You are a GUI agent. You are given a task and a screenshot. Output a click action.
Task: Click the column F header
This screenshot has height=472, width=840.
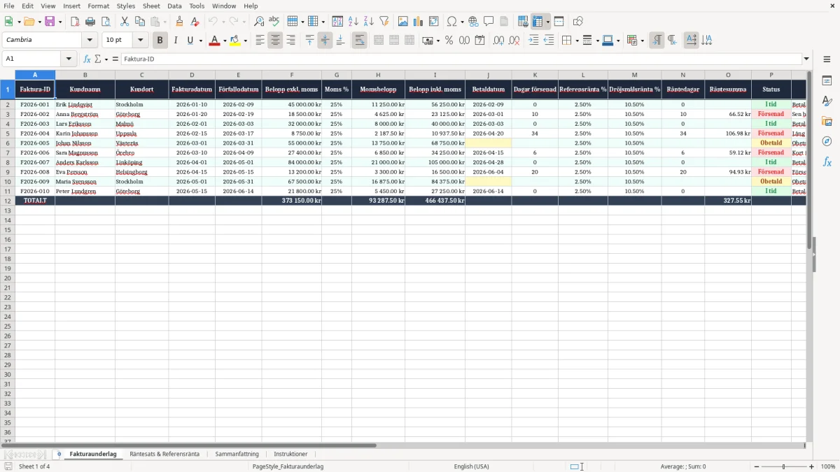(x=292, y=75)
